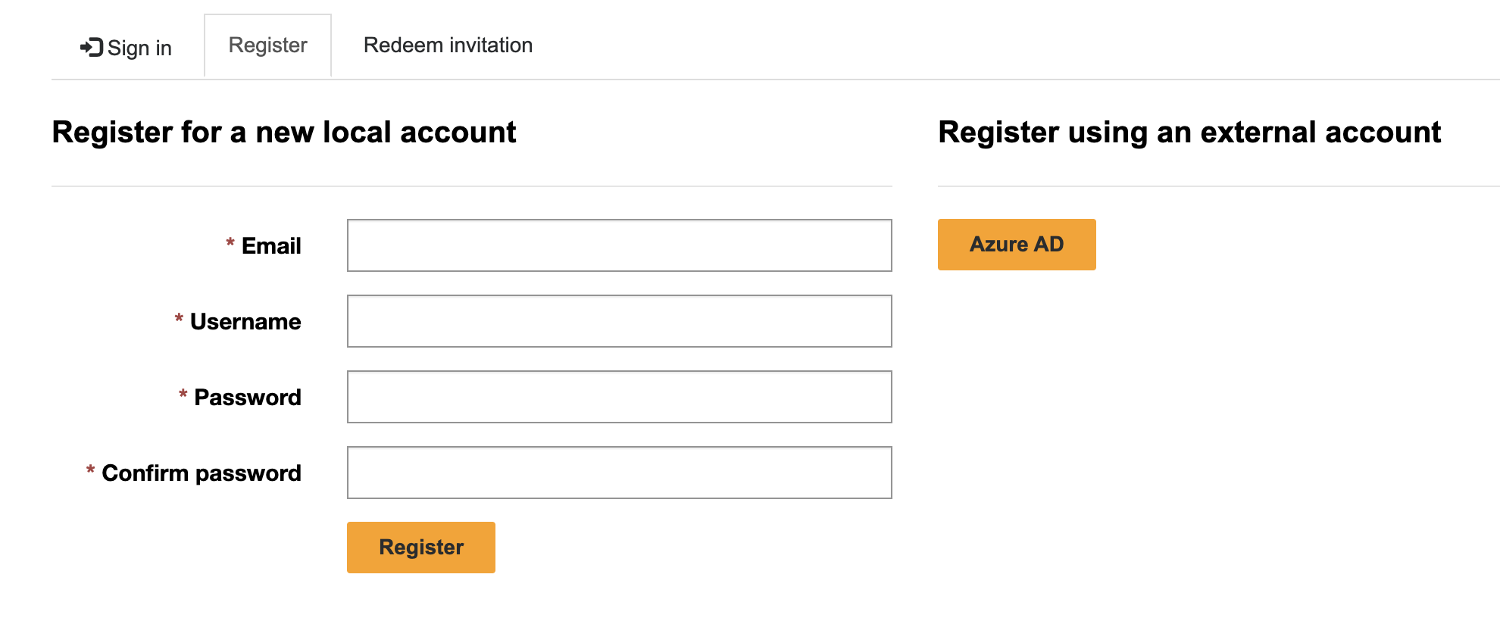Click the Email input field
The image size is (1500, 621).
(619, 245)
